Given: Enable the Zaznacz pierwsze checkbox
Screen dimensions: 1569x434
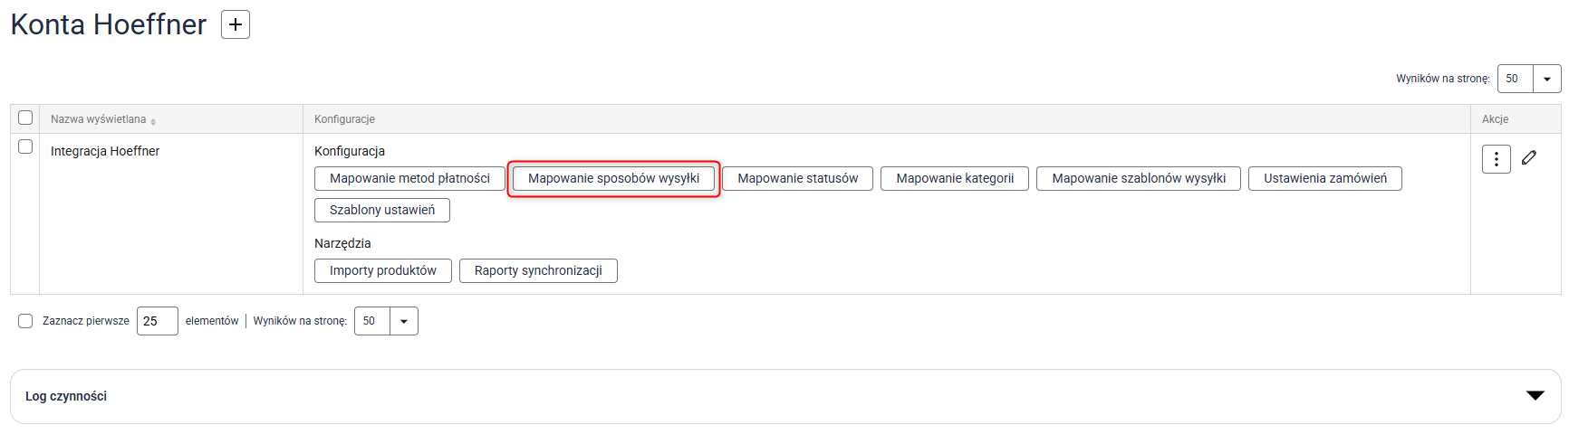Looking at the screenshot, I should (25, 321).
